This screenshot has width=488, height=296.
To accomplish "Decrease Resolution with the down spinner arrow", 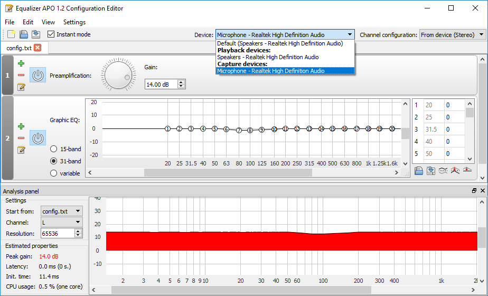I will pos(78,235).
